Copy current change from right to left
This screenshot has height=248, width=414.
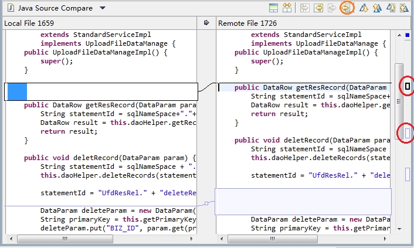[346, 8]
